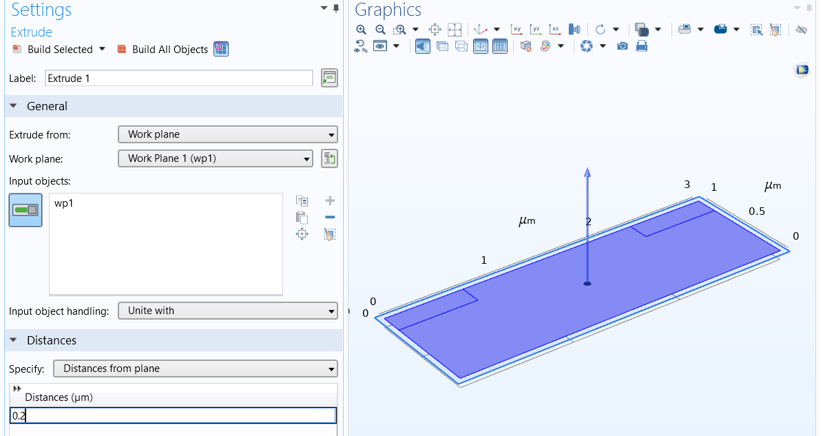
Task: Switch to the XZ view
Action: (x=555, y=30)
